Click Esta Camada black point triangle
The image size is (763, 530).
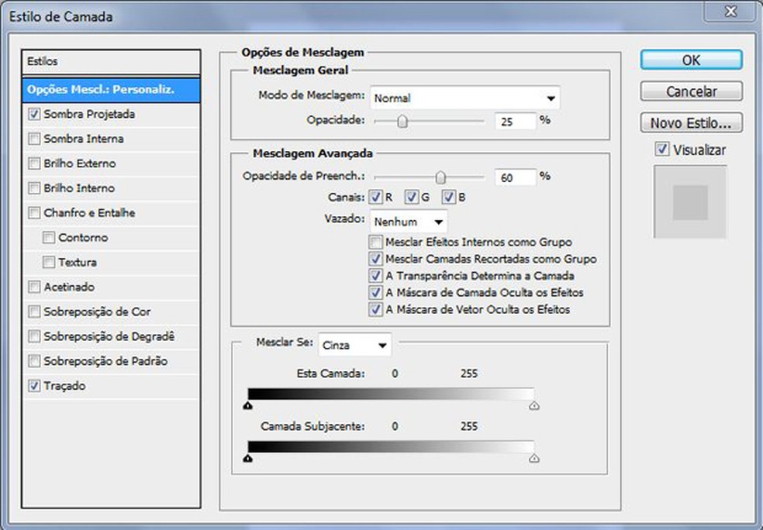247,405
